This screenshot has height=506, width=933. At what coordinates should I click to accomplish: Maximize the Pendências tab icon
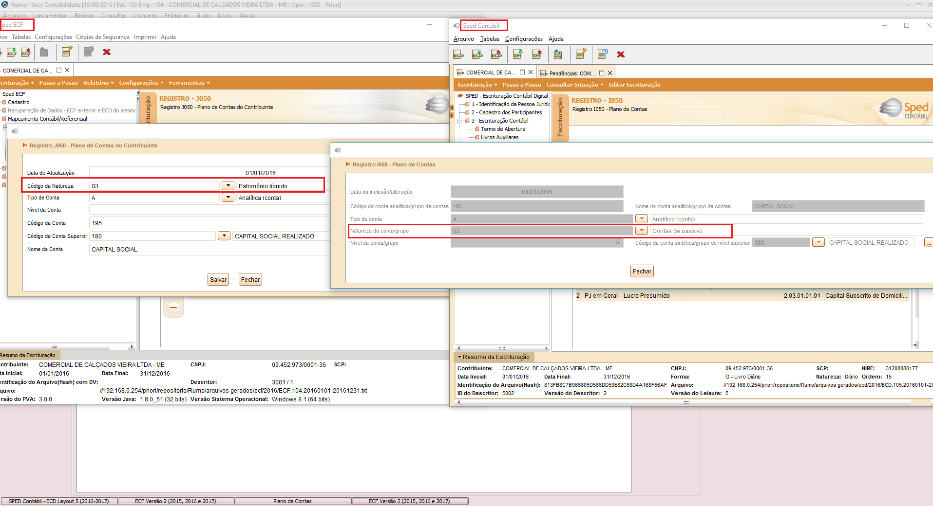pyautogui.click(x=602, y=73)
